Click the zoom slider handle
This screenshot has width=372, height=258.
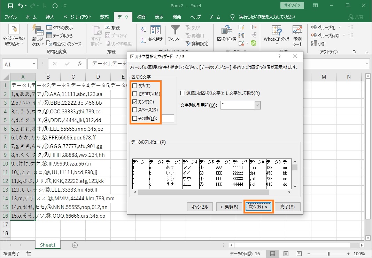click(328, 254)
